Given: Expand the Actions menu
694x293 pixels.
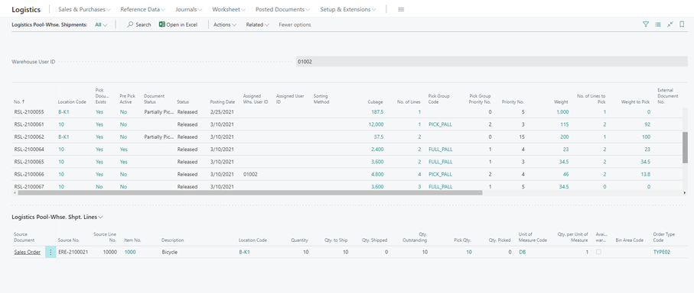Looking at the screenshot, I should coord(225,24).
